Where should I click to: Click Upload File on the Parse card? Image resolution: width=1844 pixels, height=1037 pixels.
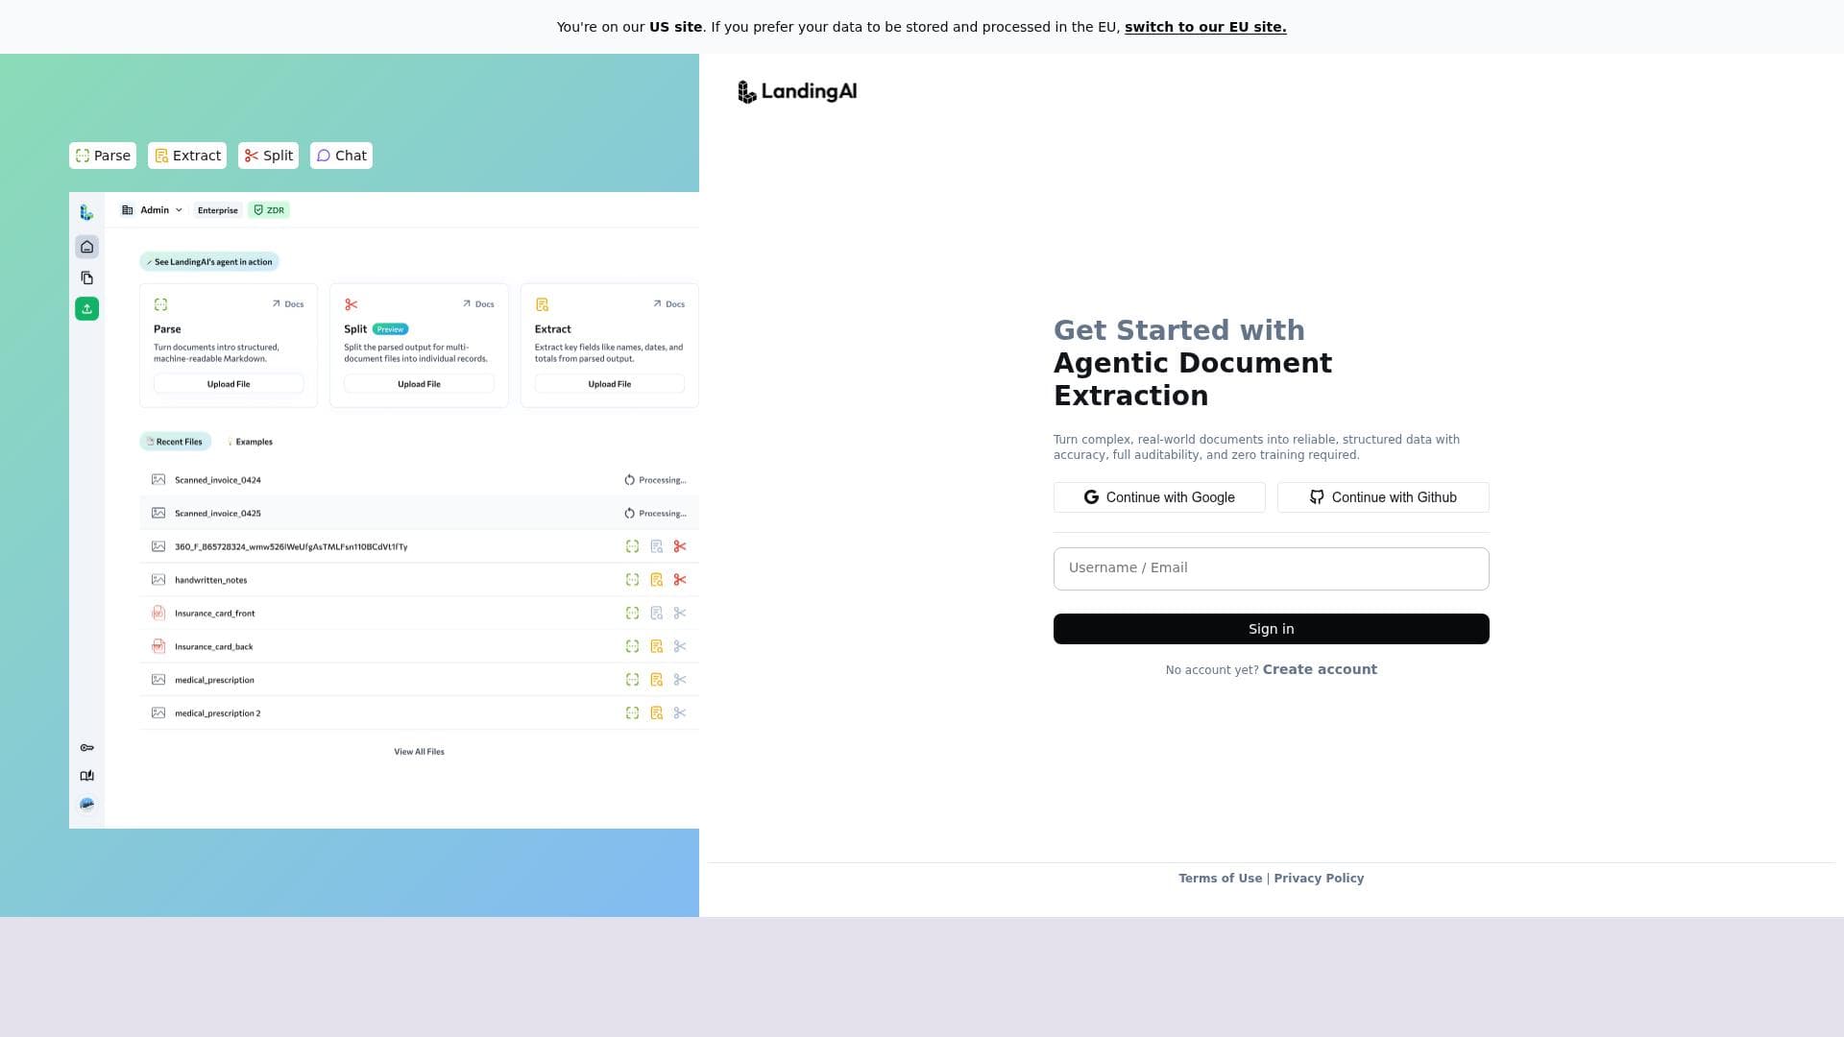(x=229, y=384)
